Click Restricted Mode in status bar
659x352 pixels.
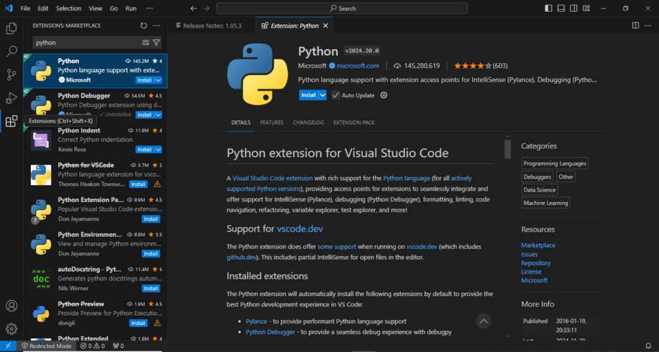pos(47,346)
